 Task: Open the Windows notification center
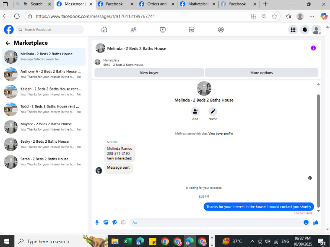(321, 242)
